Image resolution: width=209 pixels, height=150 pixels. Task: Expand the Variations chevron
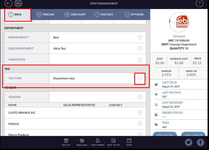tap(140, 60)
